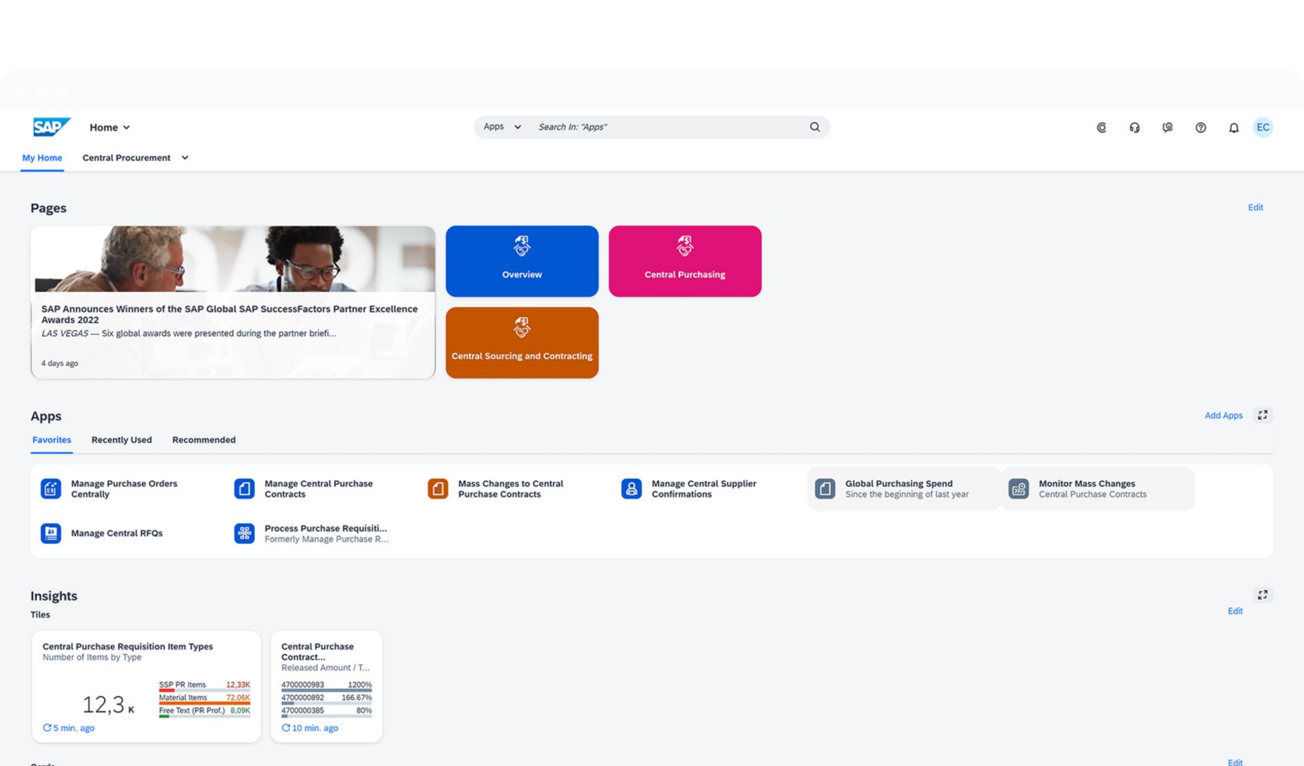
Task: Open the feedback chat icon
Action: (x=1167, y=127)
